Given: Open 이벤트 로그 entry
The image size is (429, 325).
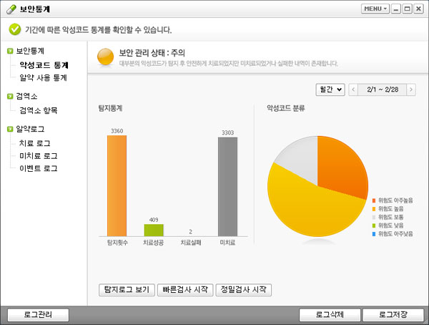Looking at the screenshot, I should coord(39,168).
